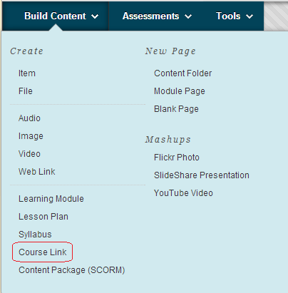This screenshot has width=288, height=293.
Task: Choose the Syllabus option
Action: 35,235
